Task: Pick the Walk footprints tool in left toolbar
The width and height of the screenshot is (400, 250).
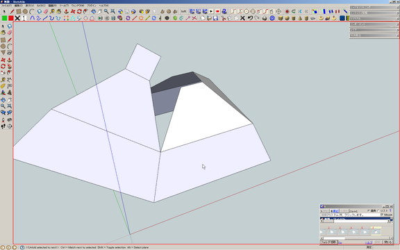Action: tap(3, 126)
